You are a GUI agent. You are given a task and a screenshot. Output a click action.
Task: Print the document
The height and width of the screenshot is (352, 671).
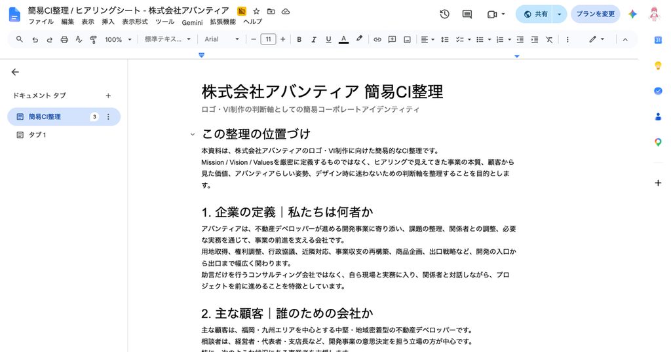pyautogui.click(x=64, y=39)
